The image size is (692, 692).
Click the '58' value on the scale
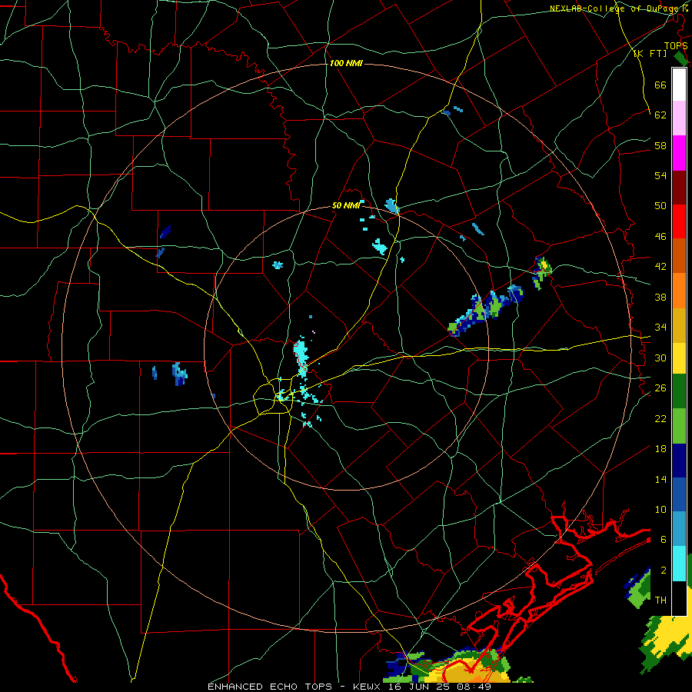pos(660,145)
